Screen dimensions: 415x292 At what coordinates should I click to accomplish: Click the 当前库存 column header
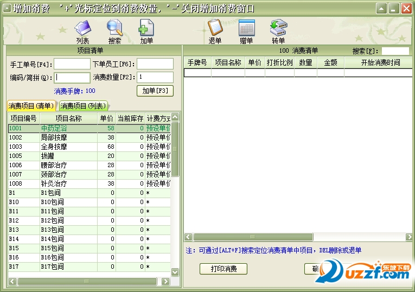click(130, 118)
